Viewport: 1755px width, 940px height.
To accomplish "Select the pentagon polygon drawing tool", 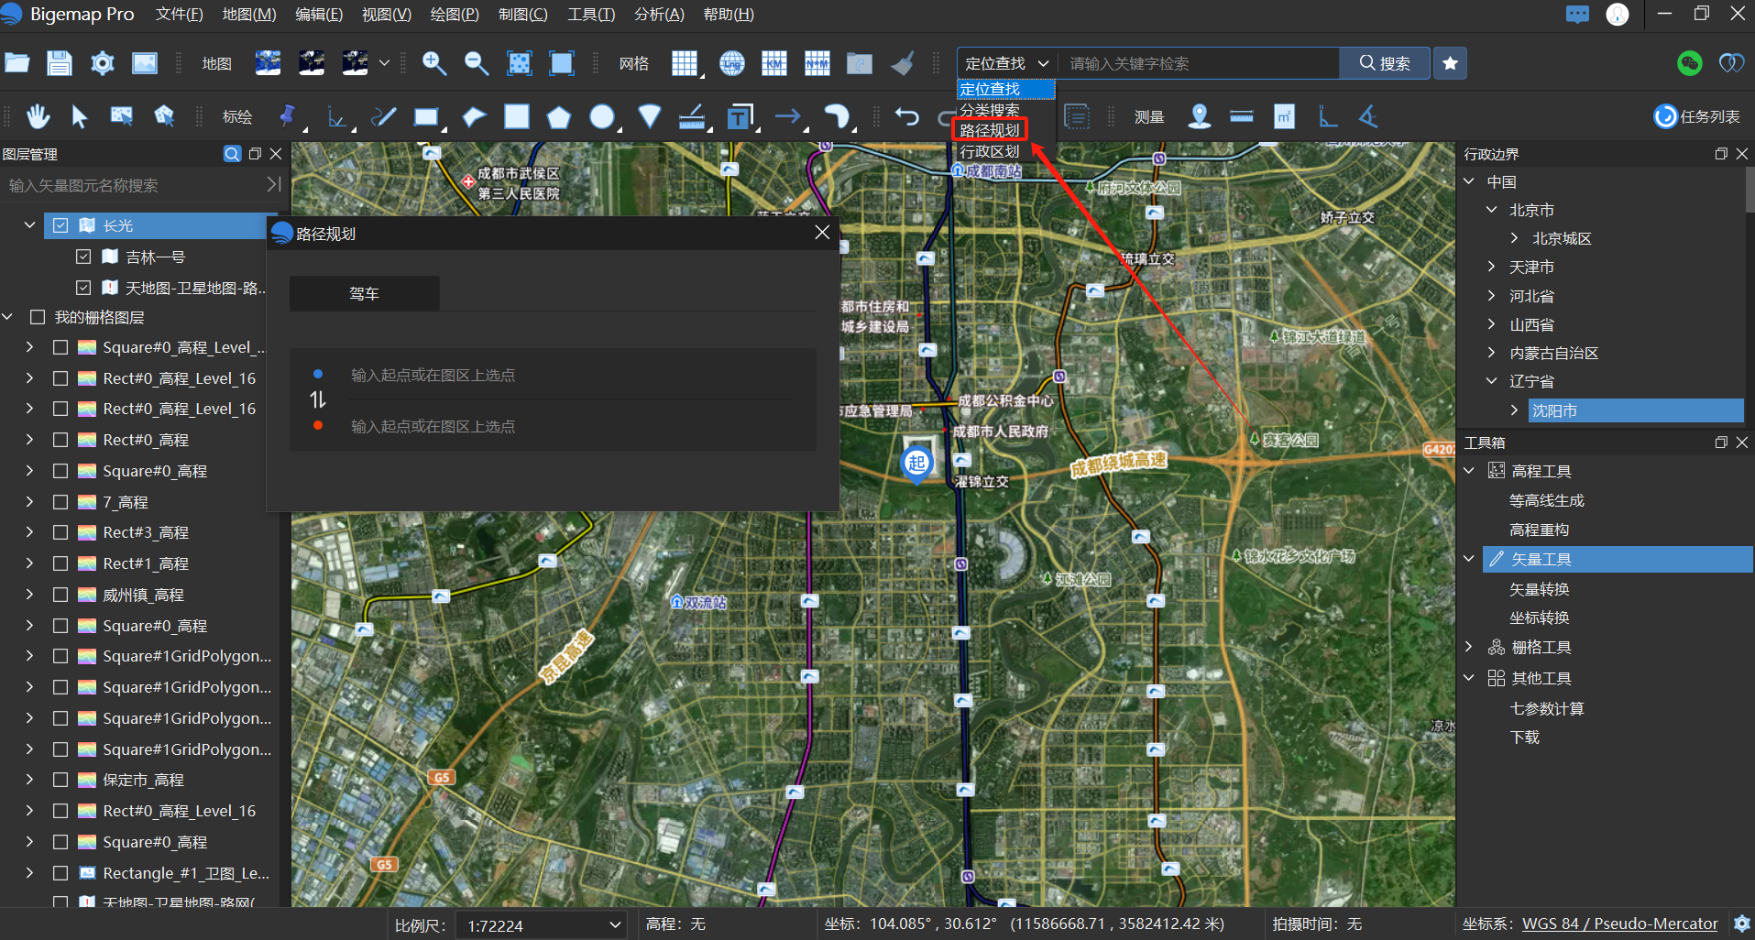I will (x=559, y=116).
